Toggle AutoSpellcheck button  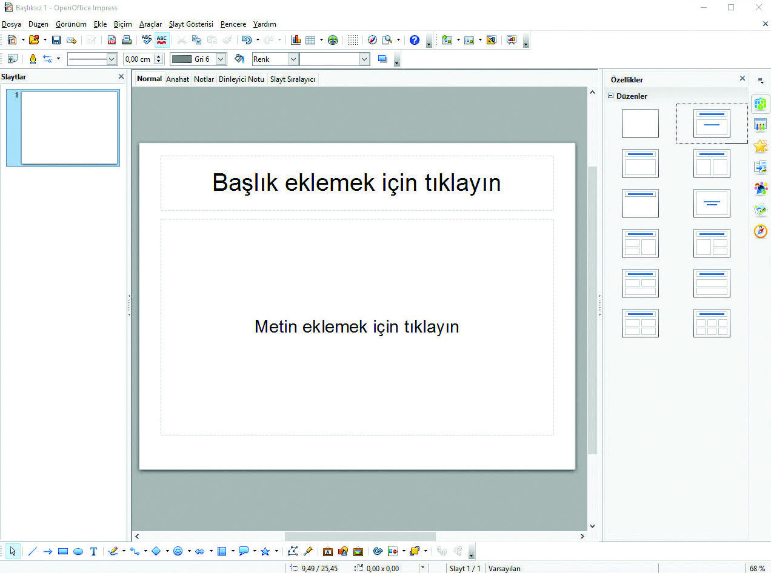pos(162,40)
